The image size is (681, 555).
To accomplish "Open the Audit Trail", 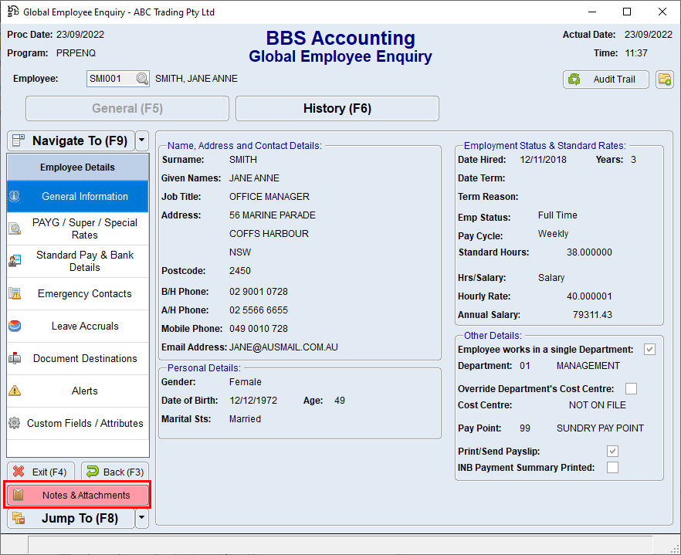I will (605, 80).
